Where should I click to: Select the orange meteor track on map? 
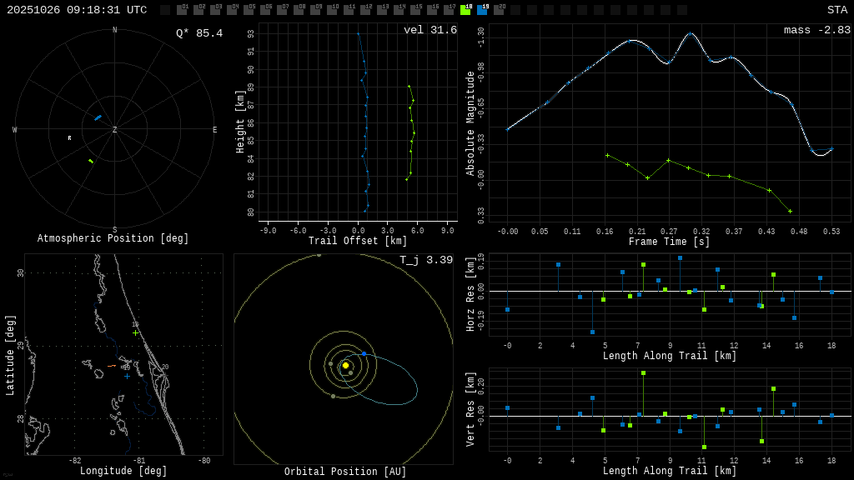[112, 366]
